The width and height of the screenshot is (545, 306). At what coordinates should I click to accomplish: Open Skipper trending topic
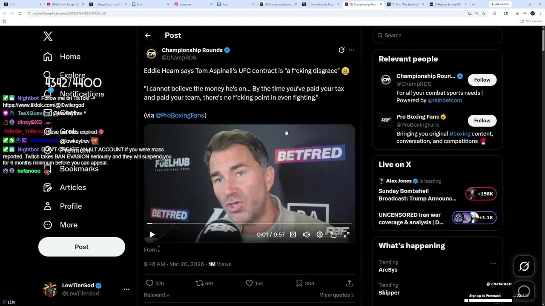pos(389,293)
